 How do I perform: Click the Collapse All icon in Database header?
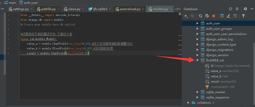(237, 9)
